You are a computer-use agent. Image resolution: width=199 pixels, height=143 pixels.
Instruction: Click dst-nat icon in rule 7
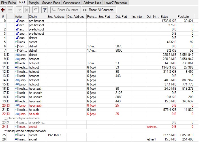point(17,50)
